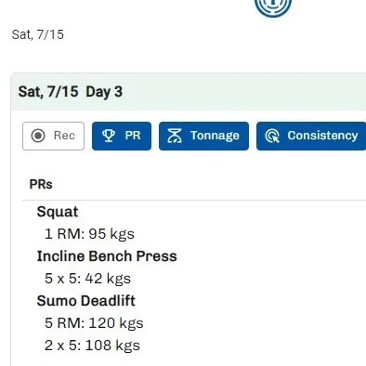Click the record circle icon in Rec
The height and width of the screenshot is (366, 366).
coord(38,136)
